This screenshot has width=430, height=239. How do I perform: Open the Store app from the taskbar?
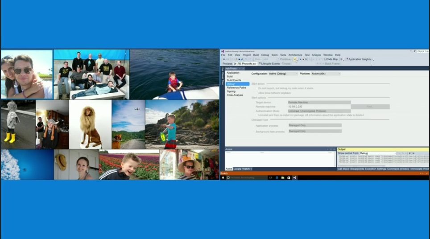289,177
